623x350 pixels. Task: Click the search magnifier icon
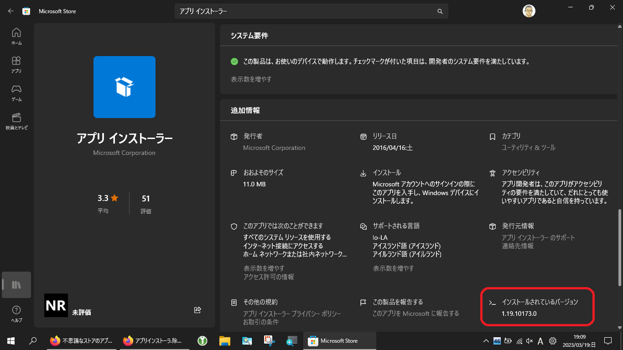click(x=440, y=11)
